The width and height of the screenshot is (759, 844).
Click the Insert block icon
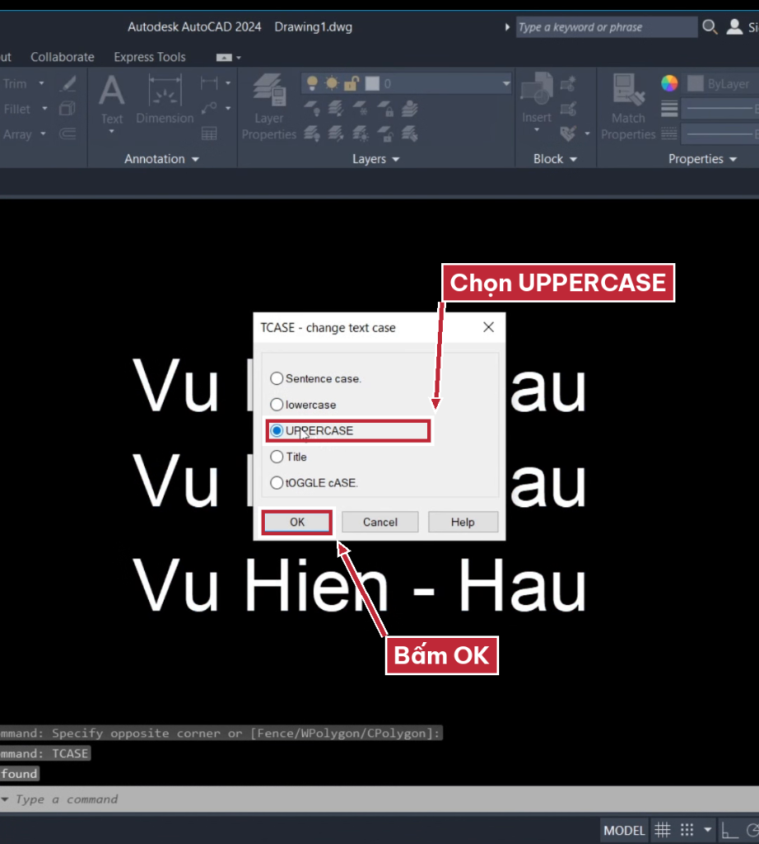click(x=537, y=99)
